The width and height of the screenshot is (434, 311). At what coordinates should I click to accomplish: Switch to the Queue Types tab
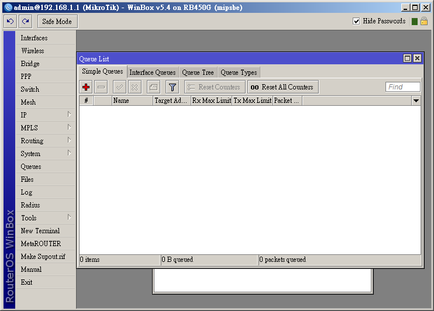point(239,72)
